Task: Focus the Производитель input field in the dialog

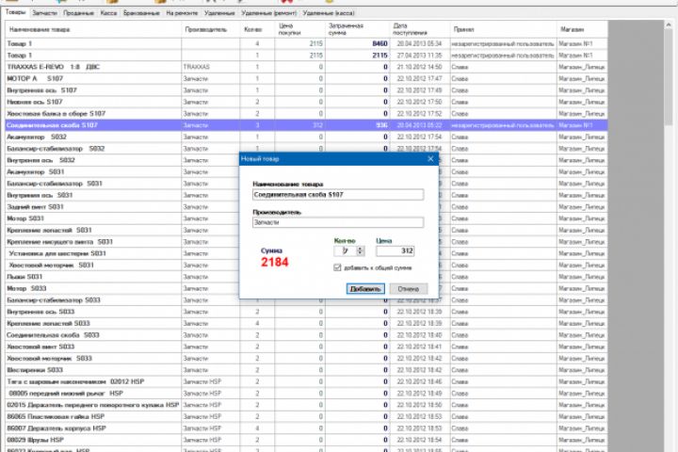Action: 338,222
